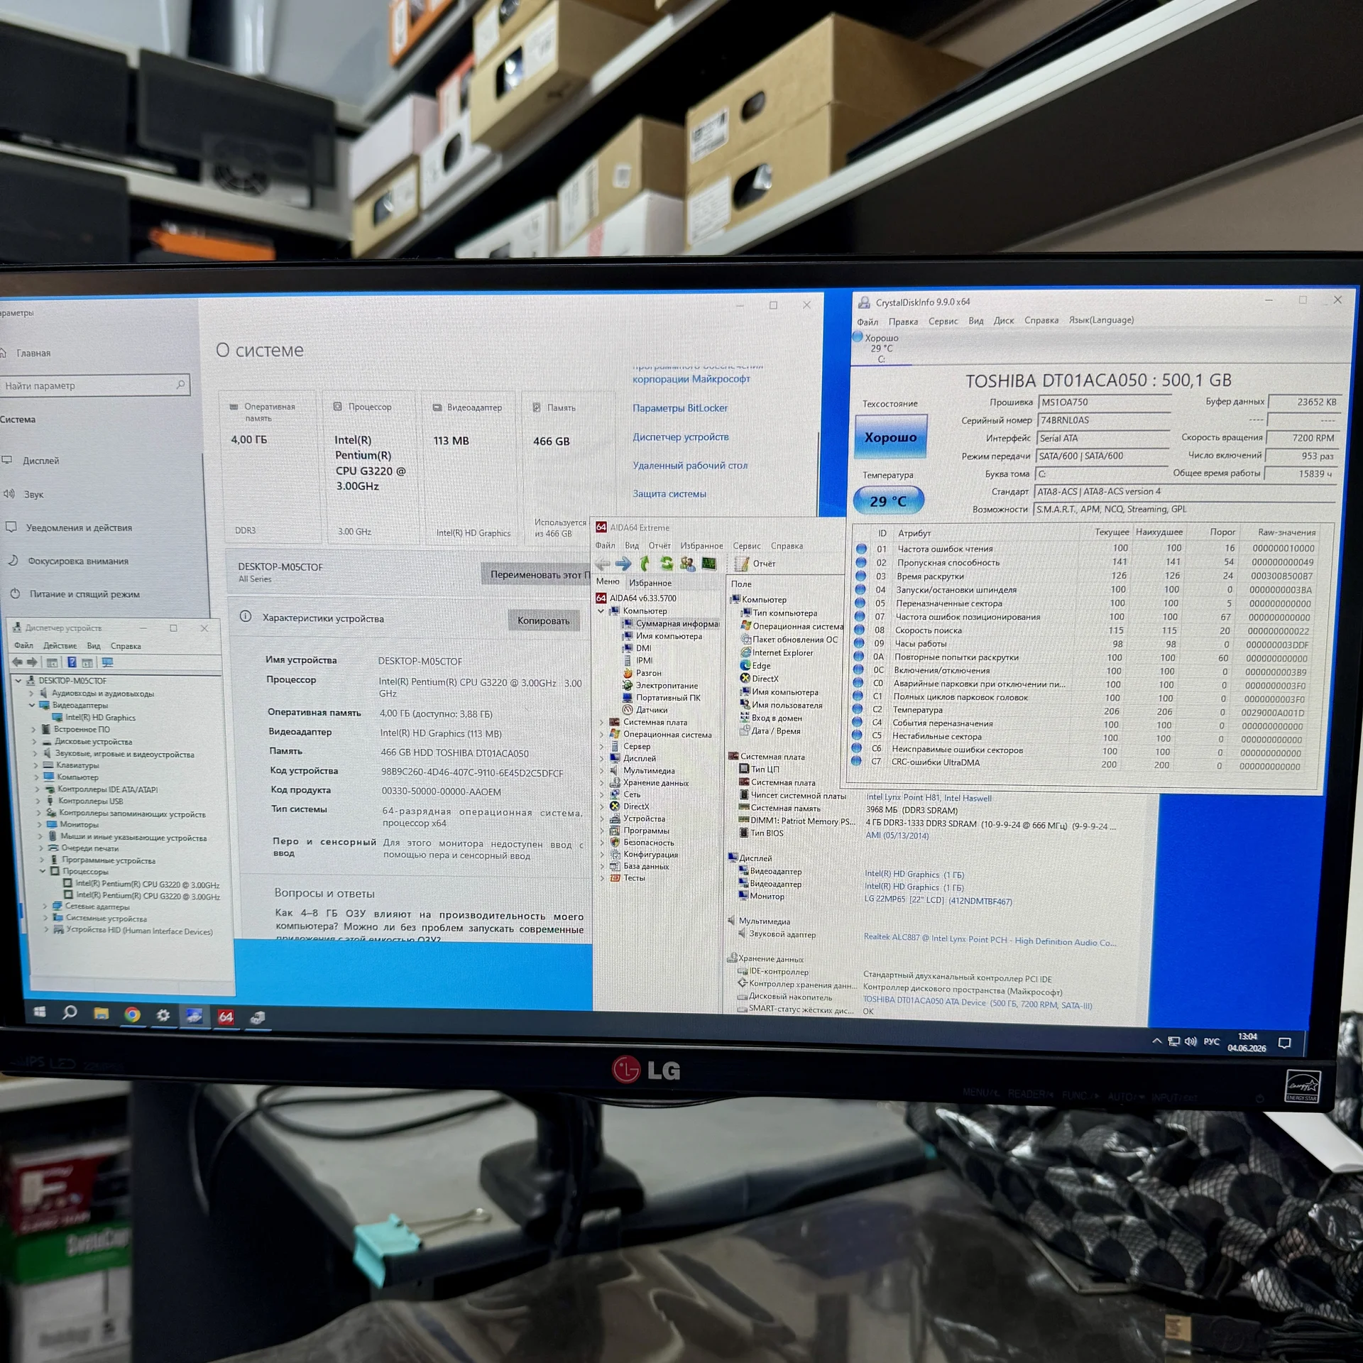The width and height of the screenshot is (1363, 1363).
Task: Open the notification center icon
Action: 1284,1043
